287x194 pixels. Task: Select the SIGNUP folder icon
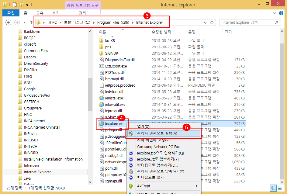point(102,53)
